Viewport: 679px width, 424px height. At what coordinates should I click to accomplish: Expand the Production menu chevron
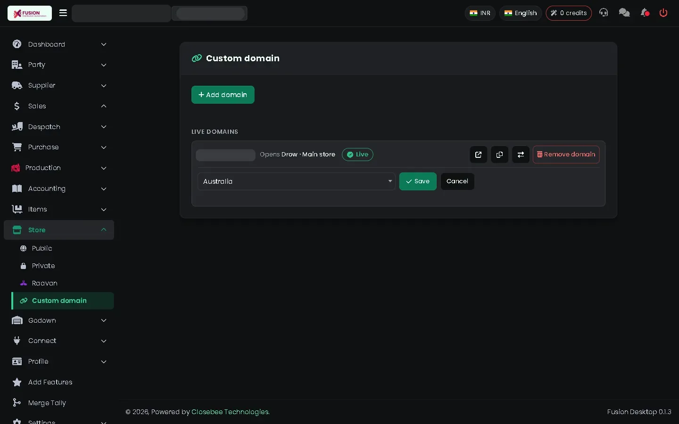coord(104,168)
